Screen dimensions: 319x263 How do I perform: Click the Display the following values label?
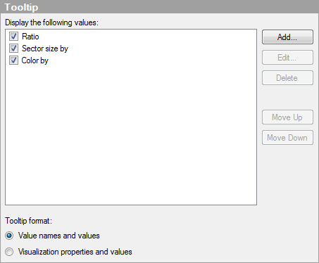(x=51, y=23)
